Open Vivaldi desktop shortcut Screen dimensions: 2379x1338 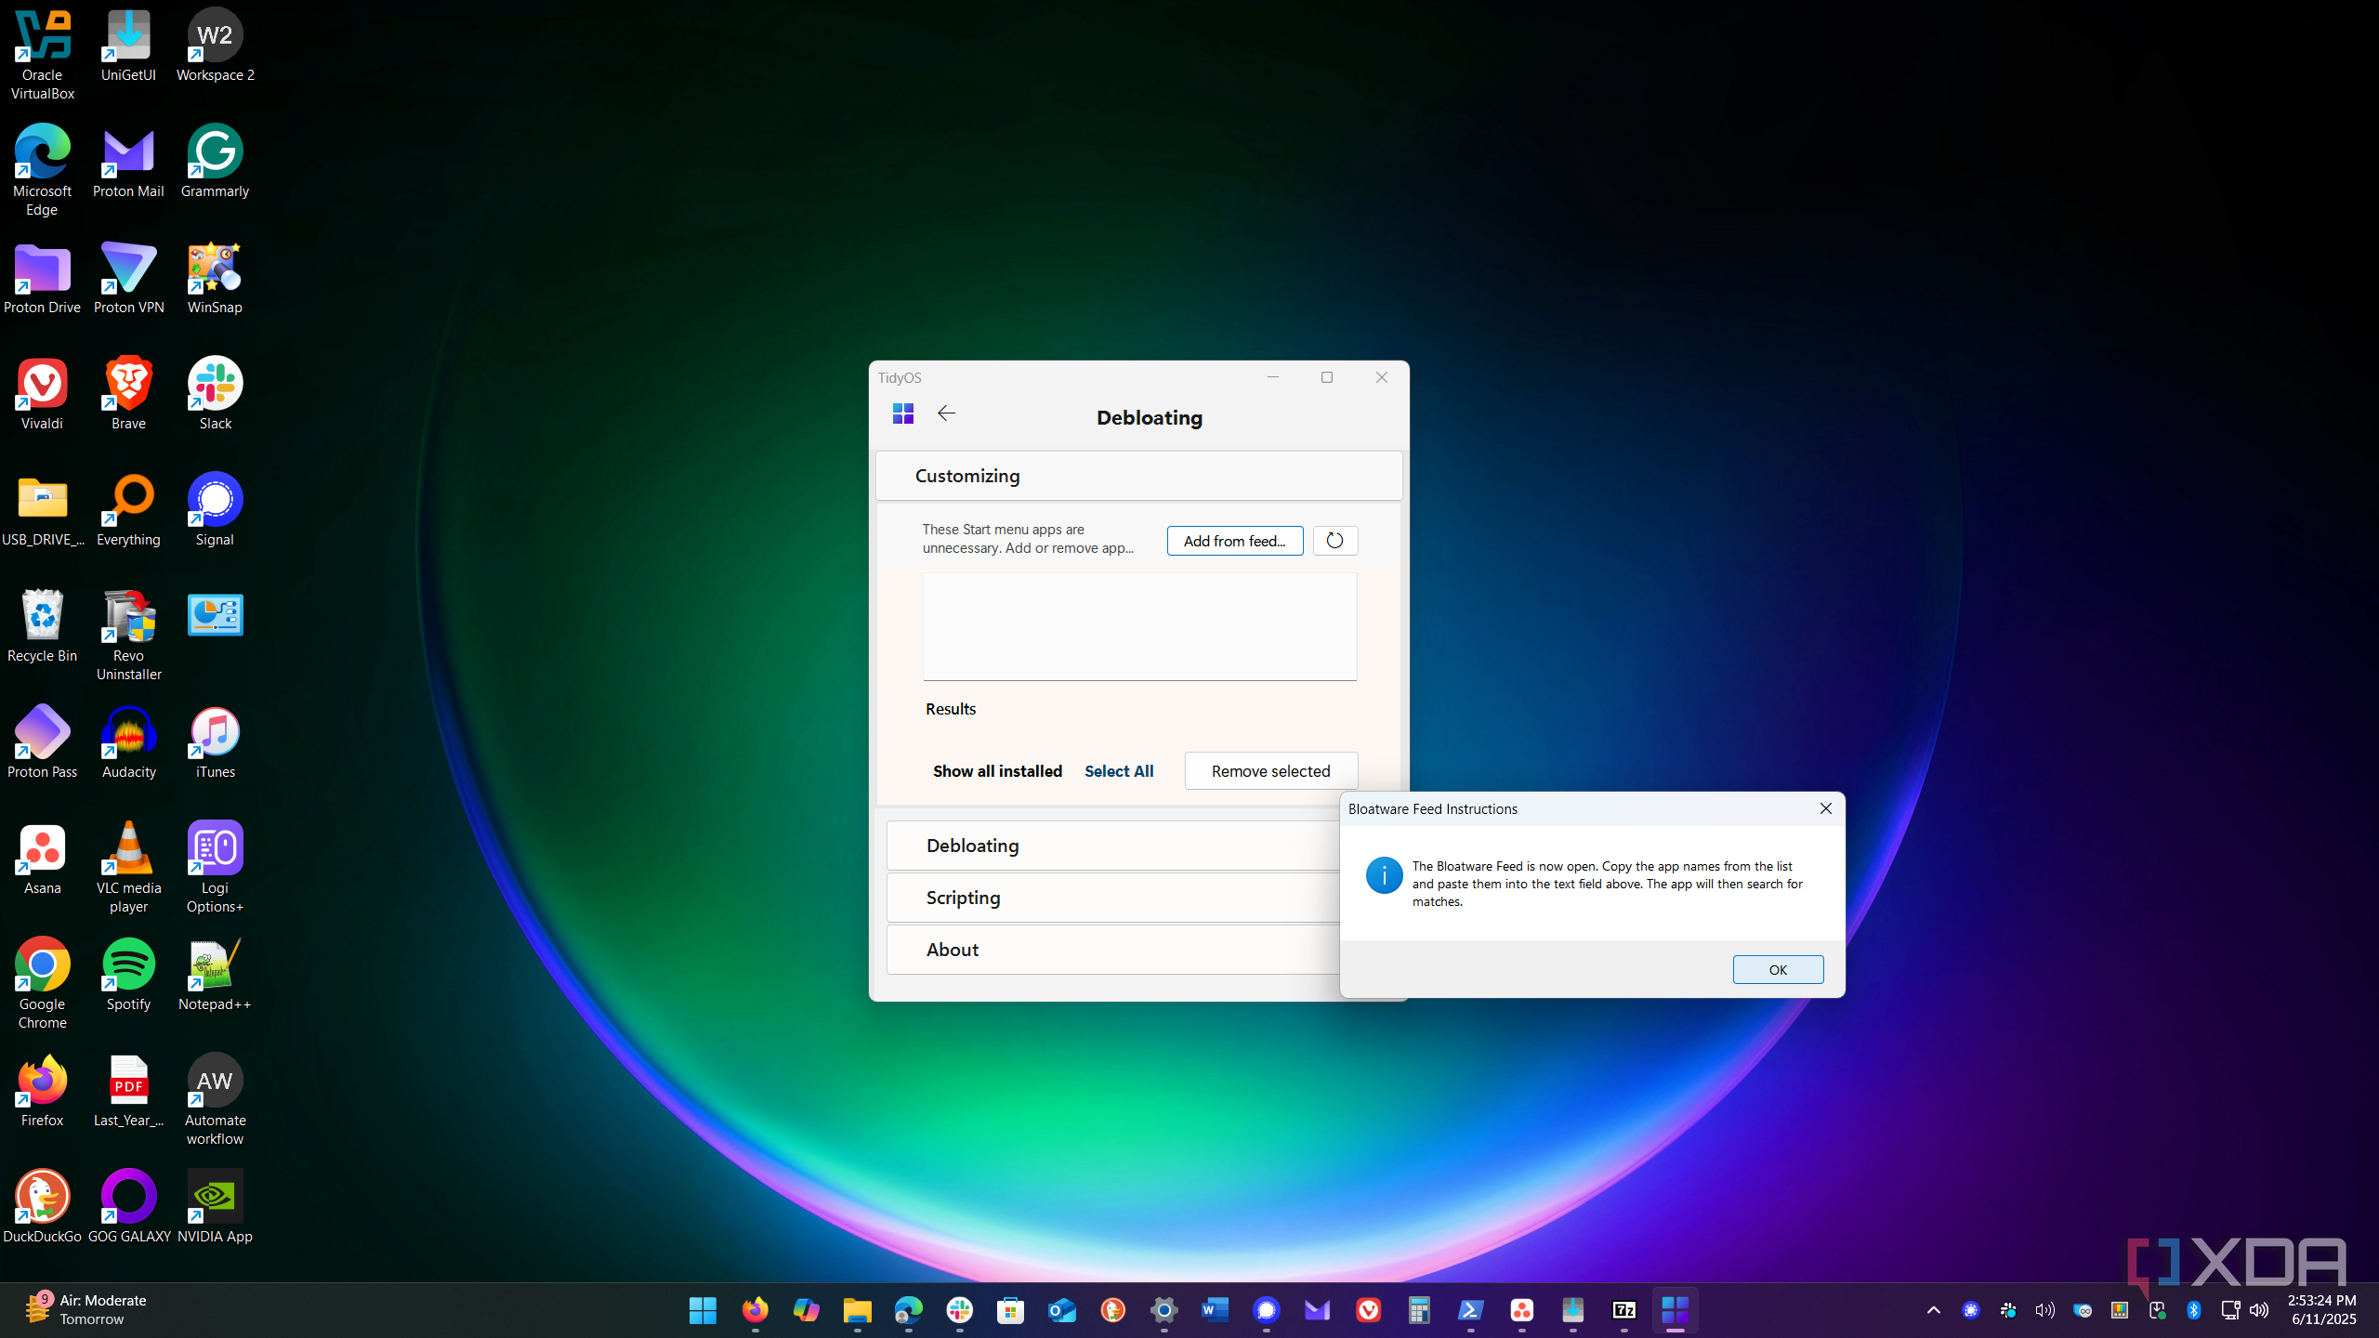43,394
